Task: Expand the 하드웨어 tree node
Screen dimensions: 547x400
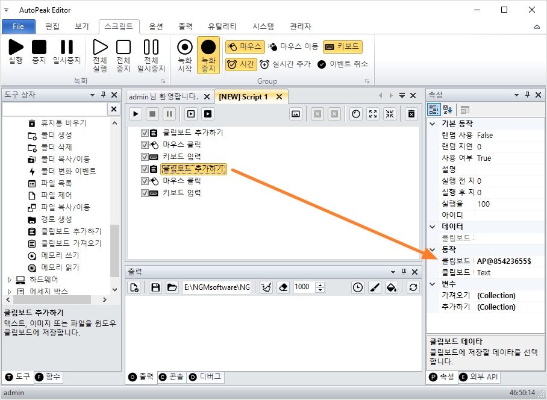Action: 10,280
